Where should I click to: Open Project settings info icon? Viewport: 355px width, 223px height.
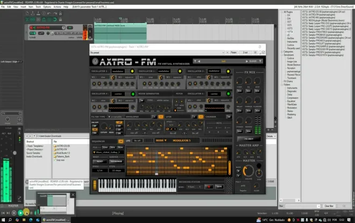tap(44, 13)
